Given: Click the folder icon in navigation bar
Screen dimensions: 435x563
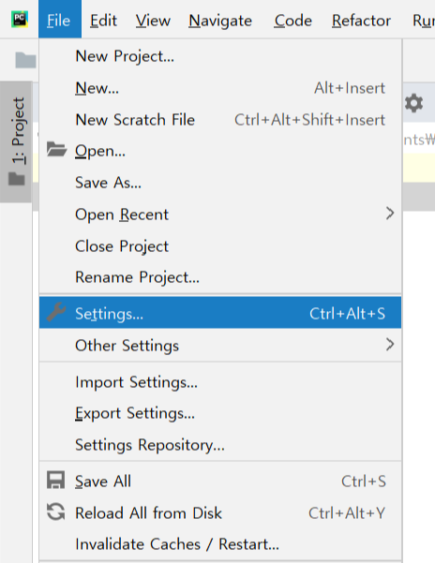Looking at the screenshot, I should coord(25,60).
